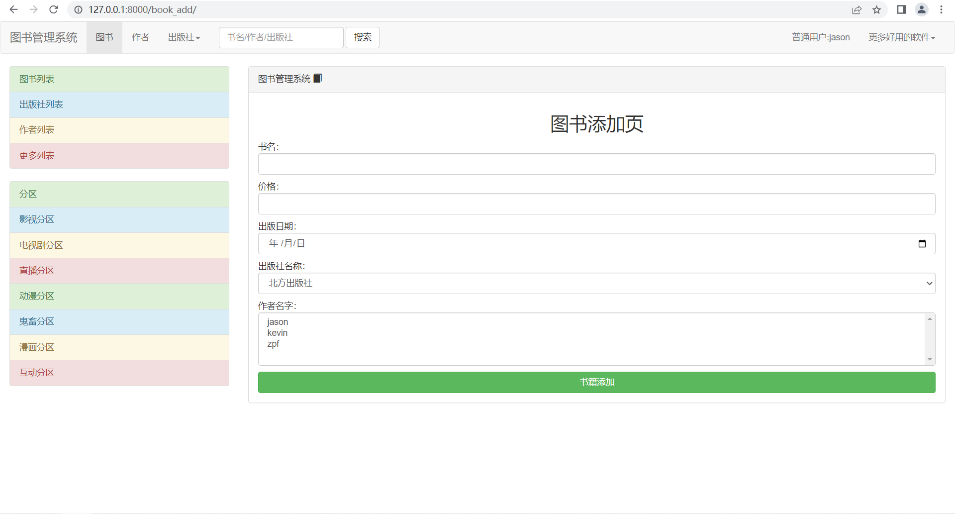The width and height of the screenshot is (955, 514).
Task: Bookmark this page with the star icon
Action: [x=876, y=10]
